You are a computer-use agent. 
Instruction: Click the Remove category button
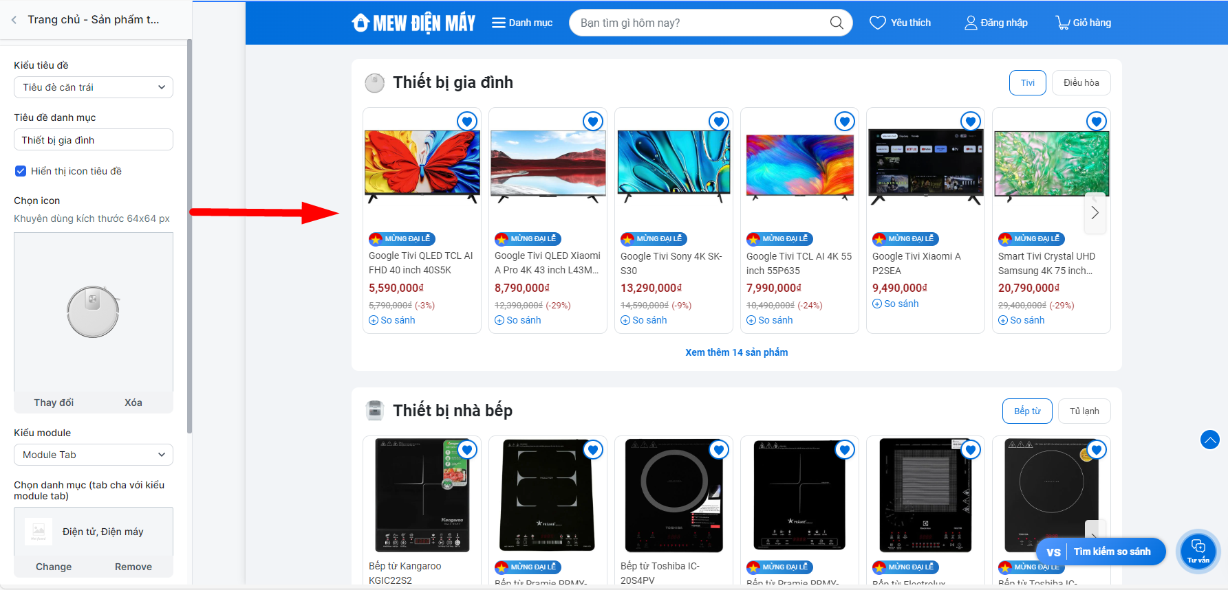coord(133,567)
